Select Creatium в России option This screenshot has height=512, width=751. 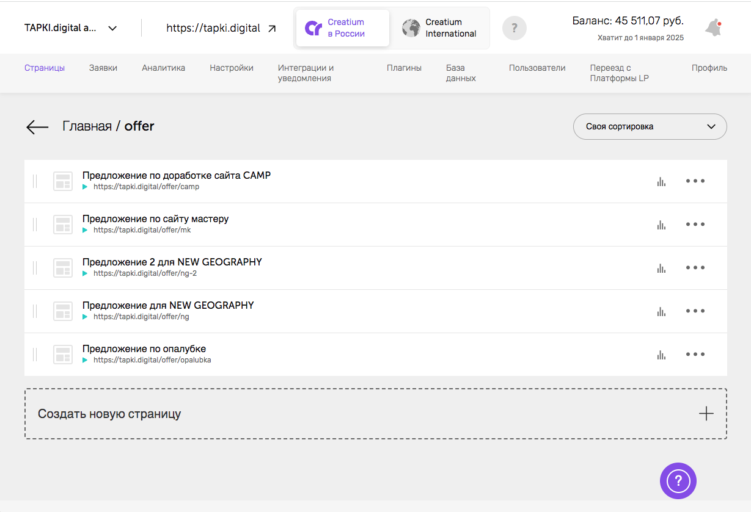click(343, 28)
